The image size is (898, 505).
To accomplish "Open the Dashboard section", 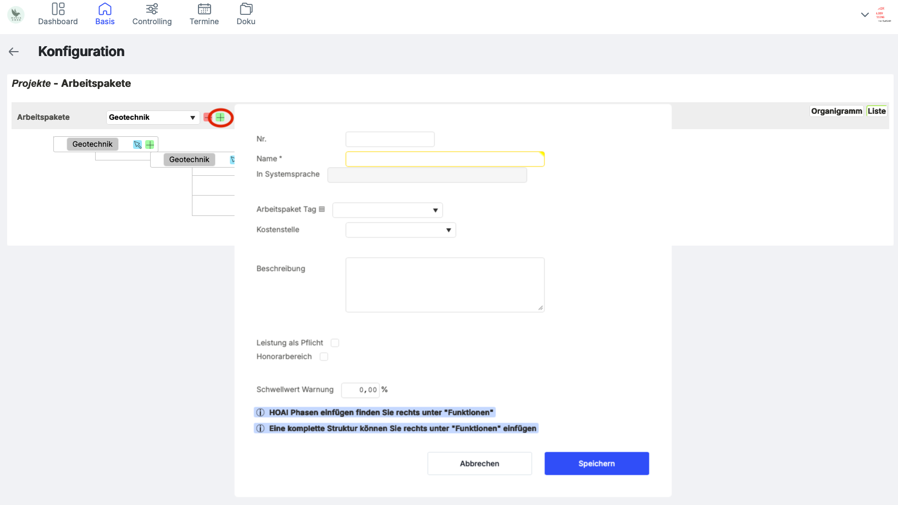I will coord(58,14).
